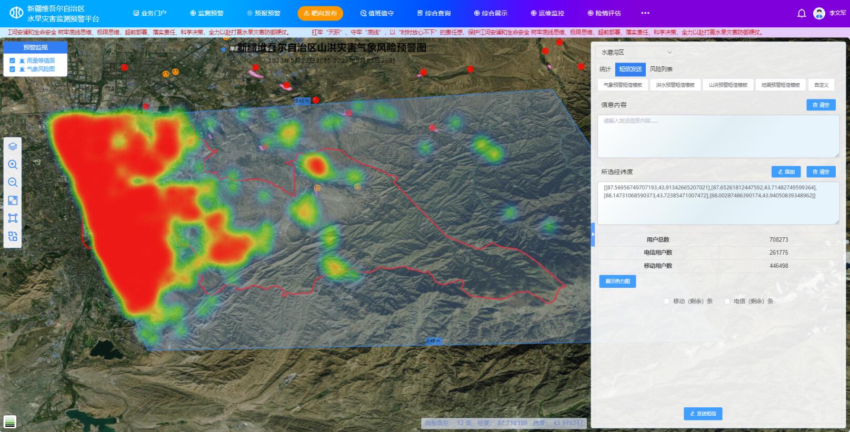Choose 洪水预警短信模板 template

pyautogui.click(x=675, y=85)
